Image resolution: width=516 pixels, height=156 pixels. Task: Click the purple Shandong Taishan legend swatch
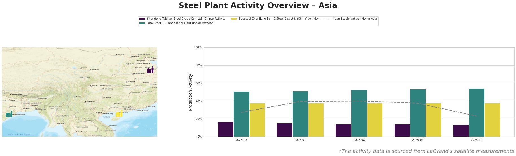pyautogui.click(x=142, y=19)
